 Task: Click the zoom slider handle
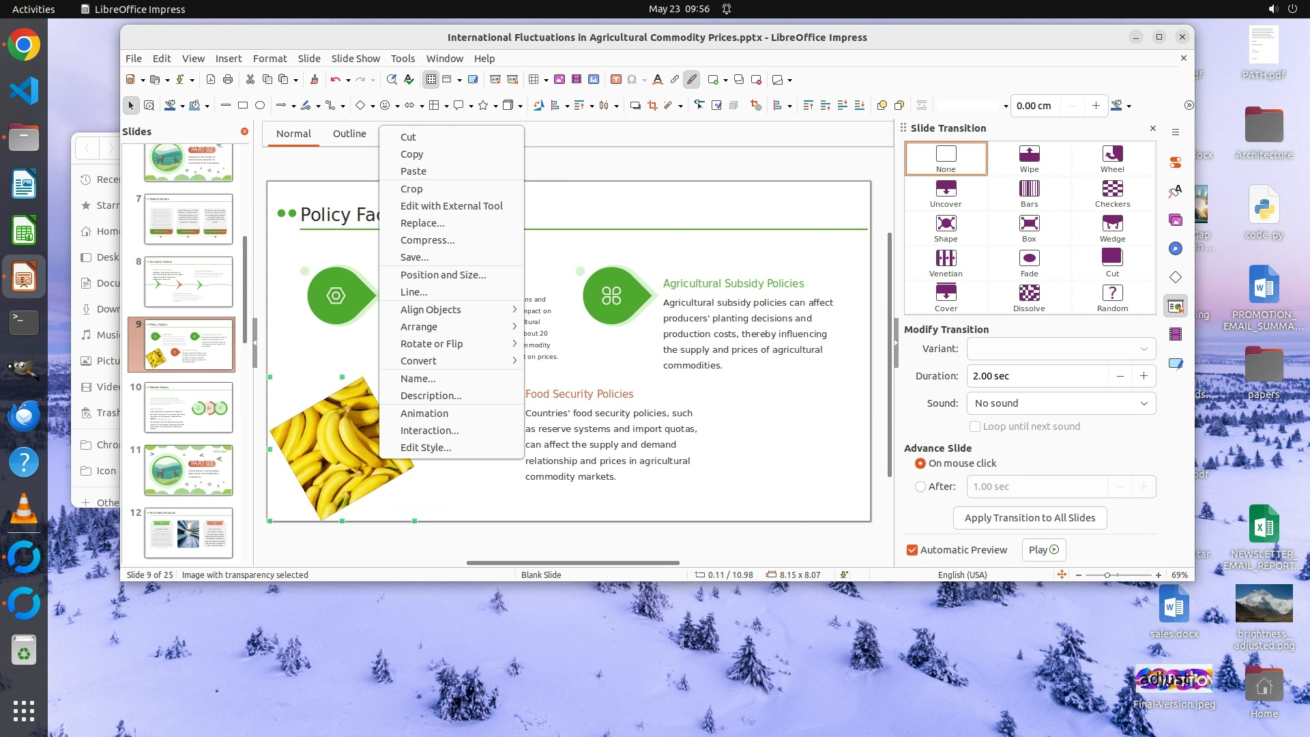(1107, 575)
